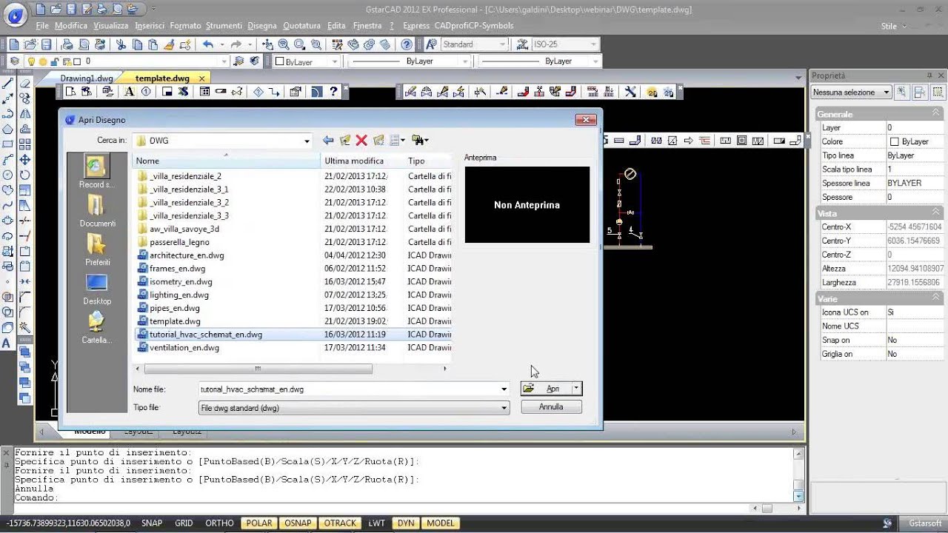
Task: Open the Standard text style dropdown
Action: coord(501,44)
